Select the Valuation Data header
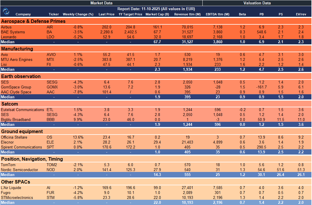The image size is (312, 205). 257,3
